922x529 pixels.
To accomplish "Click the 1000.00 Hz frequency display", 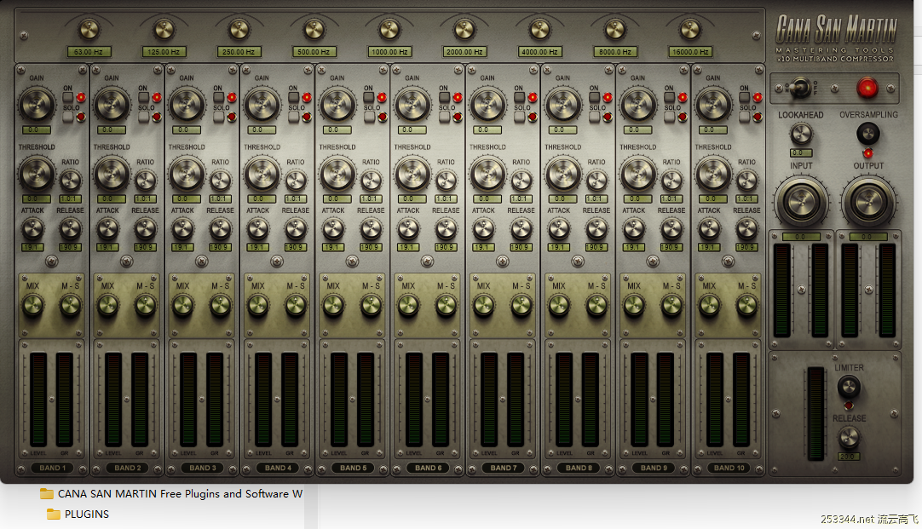I will 390,52.
